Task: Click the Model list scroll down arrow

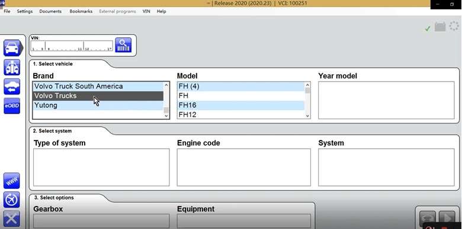Action: coord(307,116)
